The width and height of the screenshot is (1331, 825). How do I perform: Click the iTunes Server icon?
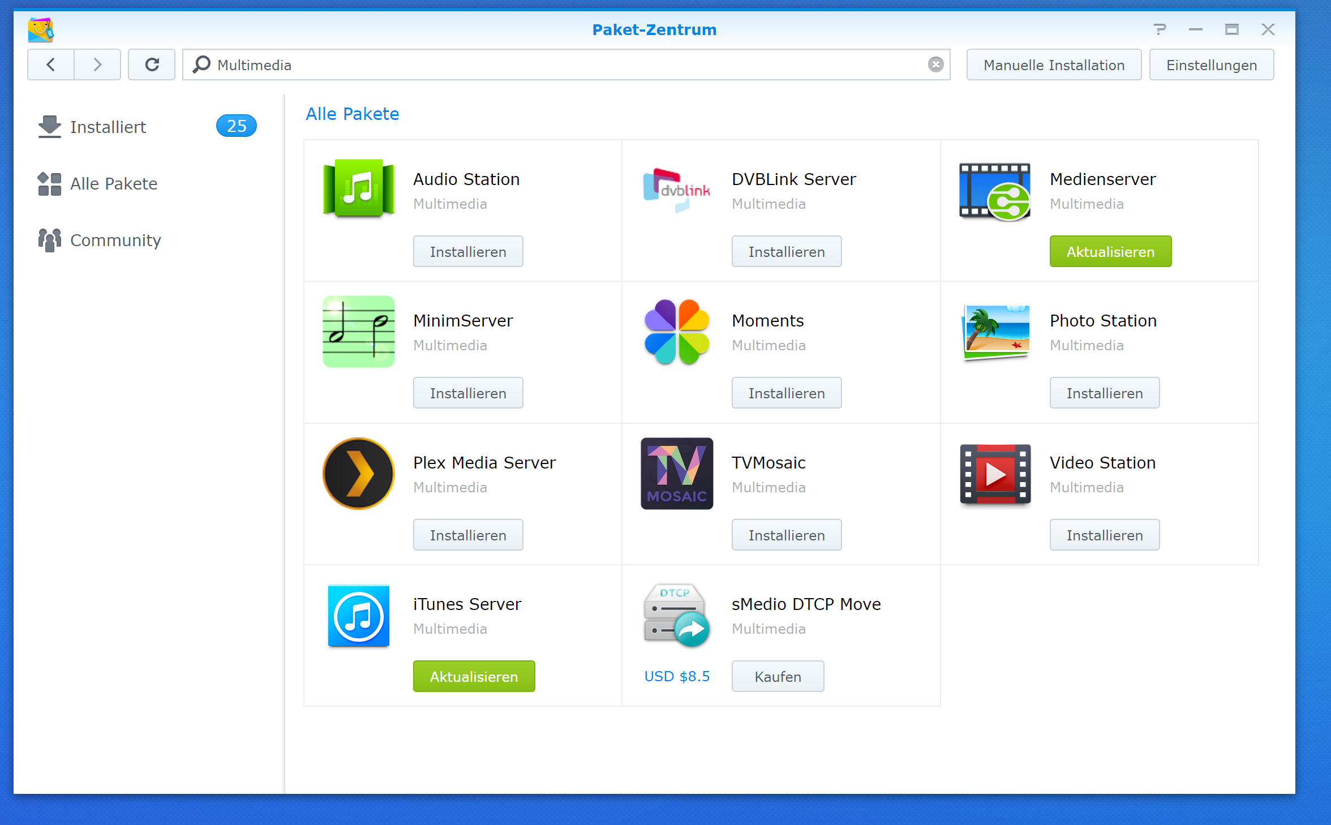(x=358, y=615)
